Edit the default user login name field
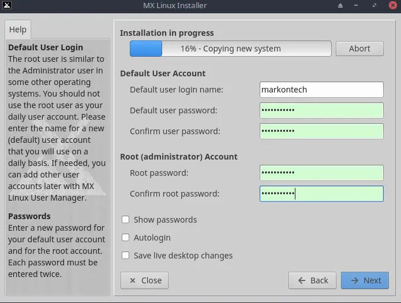The height and width of the screenshot is (303, 401). click(321, 90)
